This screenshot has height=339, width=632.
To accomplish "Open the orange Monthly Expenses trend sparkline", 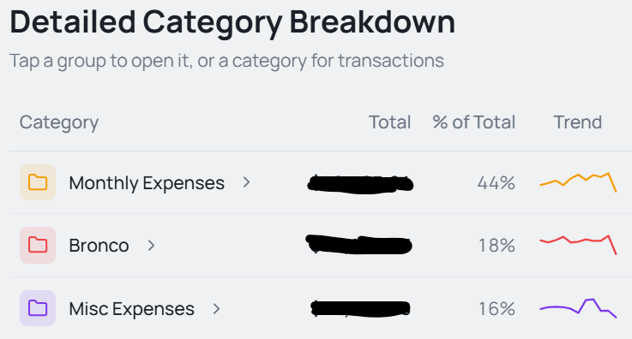I will coord(578,182).
